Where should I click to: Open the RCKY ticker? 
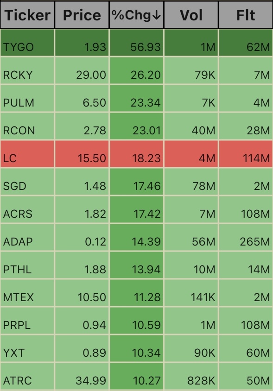click(18, 75)
